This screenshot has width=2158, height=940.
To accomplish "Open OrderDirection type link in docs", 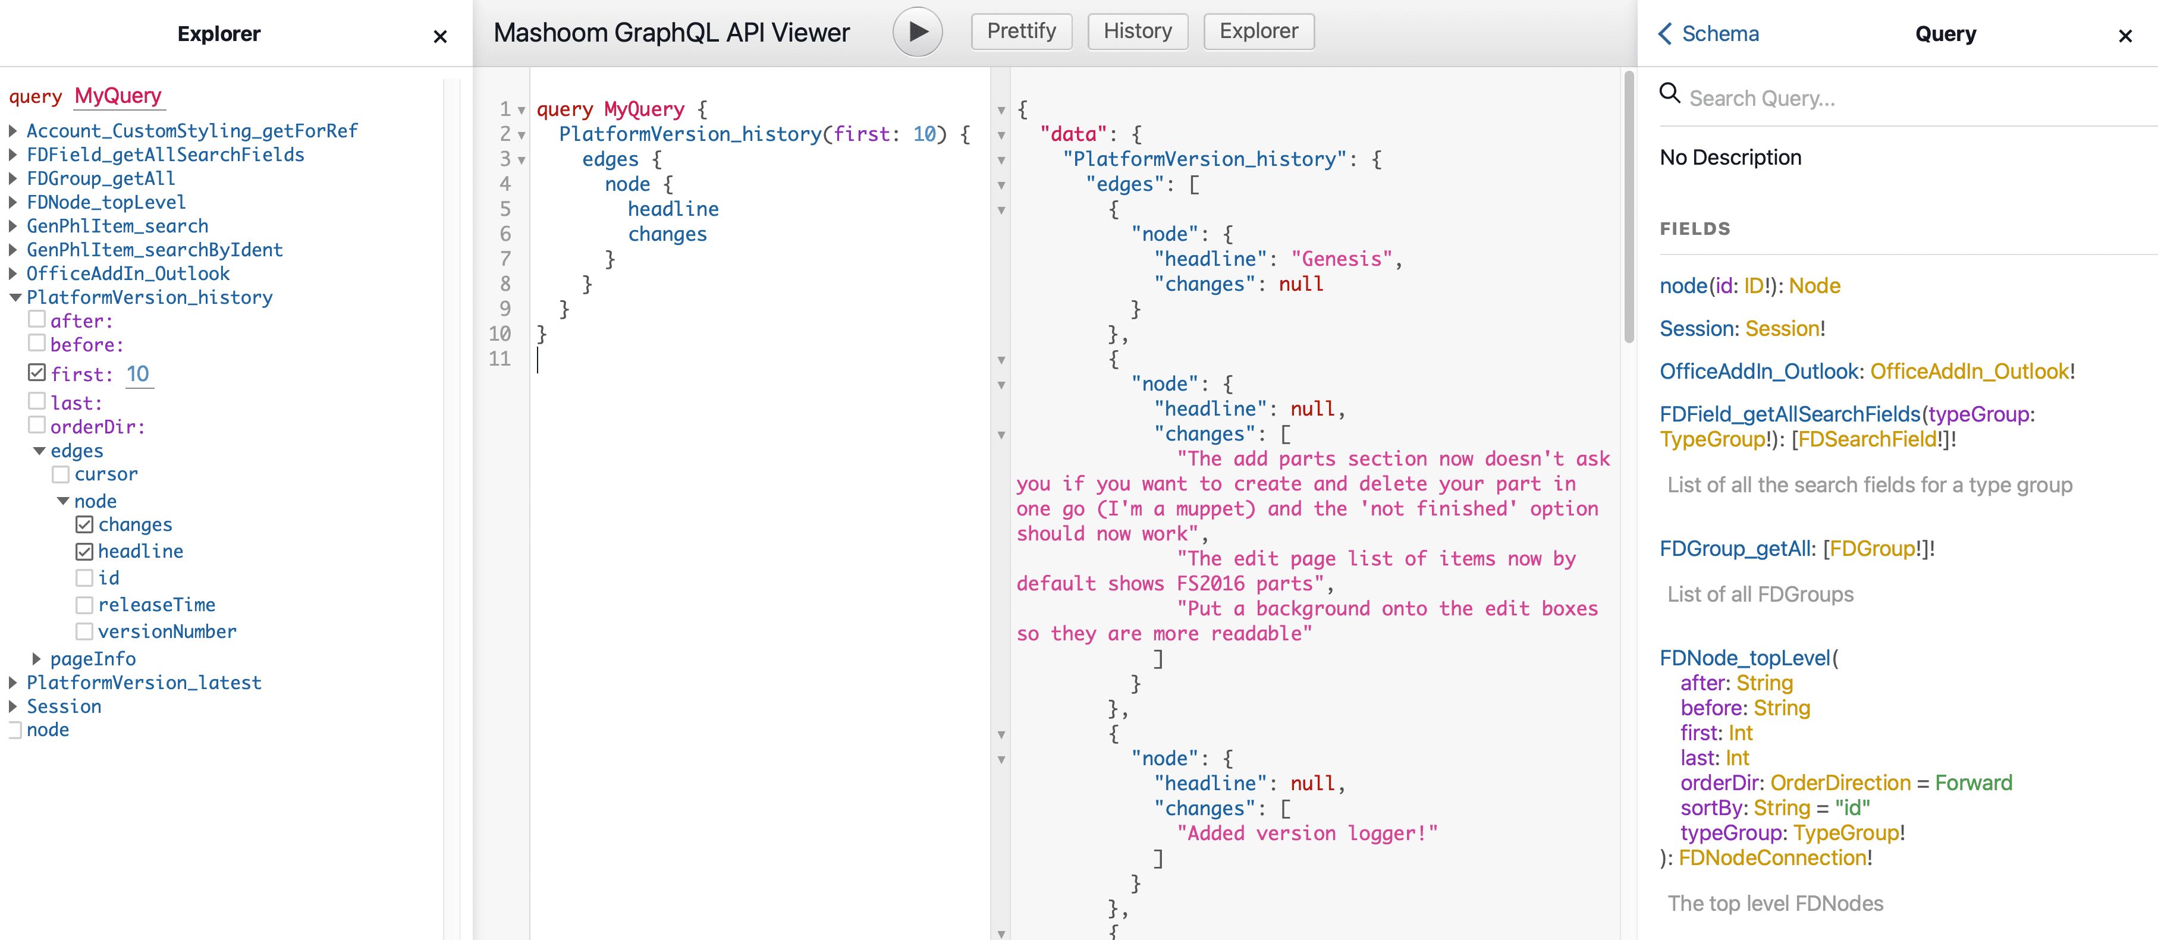I will pos(1840,782).
